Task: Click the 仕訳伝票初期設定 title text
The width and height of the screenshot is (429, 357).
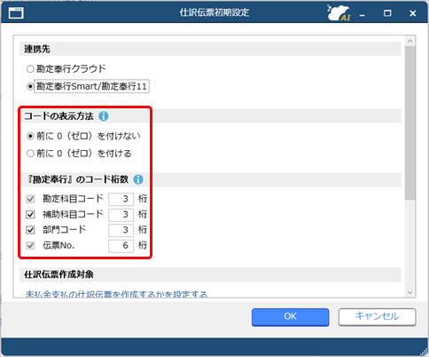Action: (x=214, y=12)
